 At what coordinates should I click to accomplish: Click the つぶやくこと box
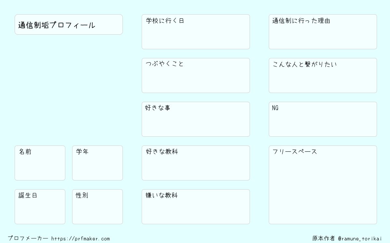(x=196, y=75)
